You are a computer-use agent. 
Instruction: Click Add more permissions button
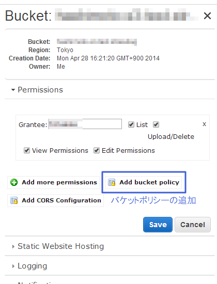(54, 182)
